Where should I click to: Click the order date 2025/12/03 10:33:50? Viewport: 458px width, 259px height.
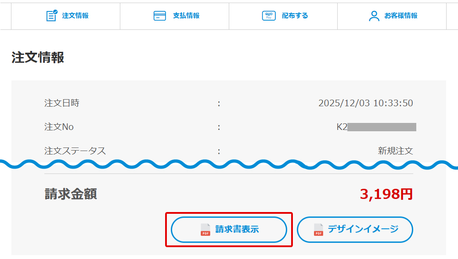click(365, 103)
